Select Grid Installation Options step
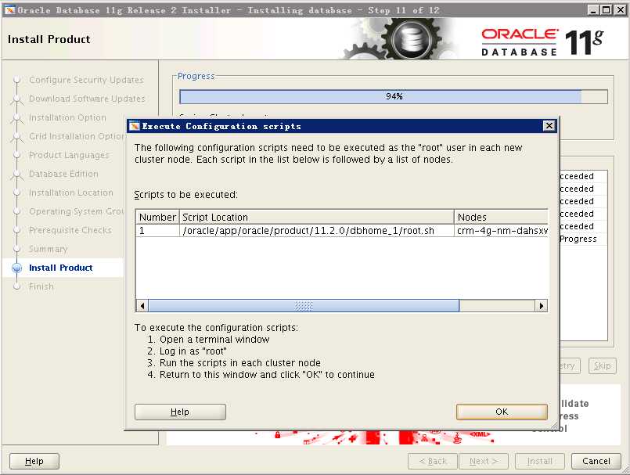The height and width of the screenshot is (475, 630). [77, 136]
